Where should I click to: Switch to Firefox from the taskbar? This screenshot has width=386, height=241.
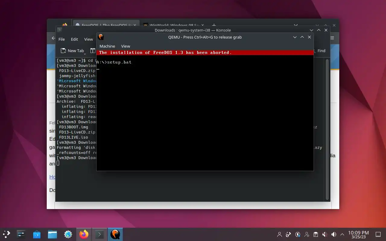(x=84, y=234)
